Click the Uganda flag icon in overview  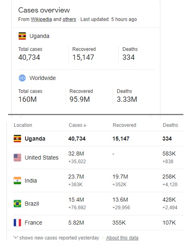tap(22, 36)
